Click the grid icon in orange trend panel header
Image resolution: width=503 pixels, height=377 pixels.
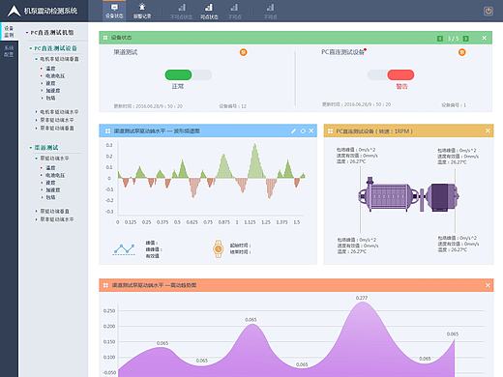coord(105,285)
